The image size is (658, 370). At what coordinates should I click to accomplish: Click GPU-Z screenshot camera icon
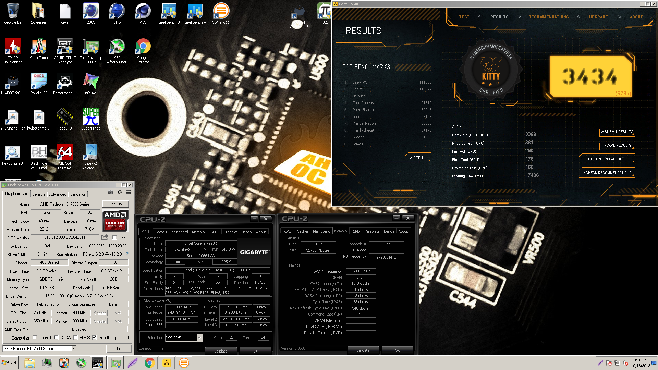[110, 193]
